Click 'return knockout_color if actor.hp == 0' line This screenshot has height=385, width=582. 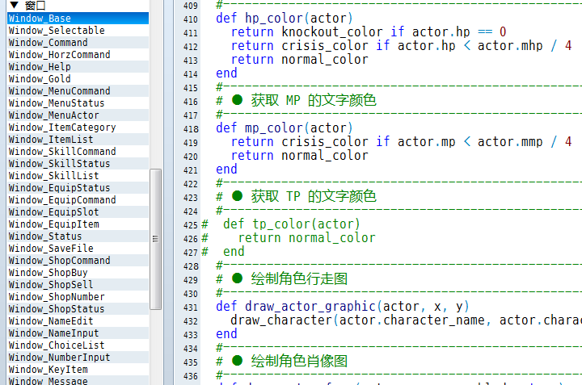tap(369, 31)
